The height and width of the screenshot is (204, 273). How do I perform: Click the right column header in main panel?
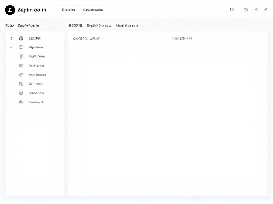(182, 38)
